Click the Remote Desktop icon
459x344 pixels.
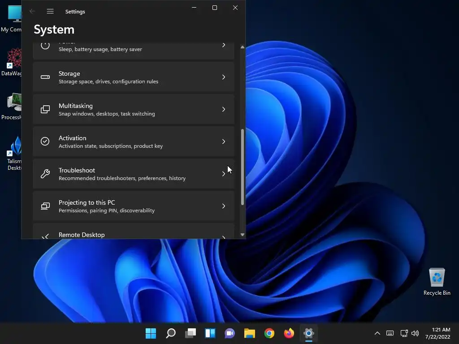click(45, 236)
